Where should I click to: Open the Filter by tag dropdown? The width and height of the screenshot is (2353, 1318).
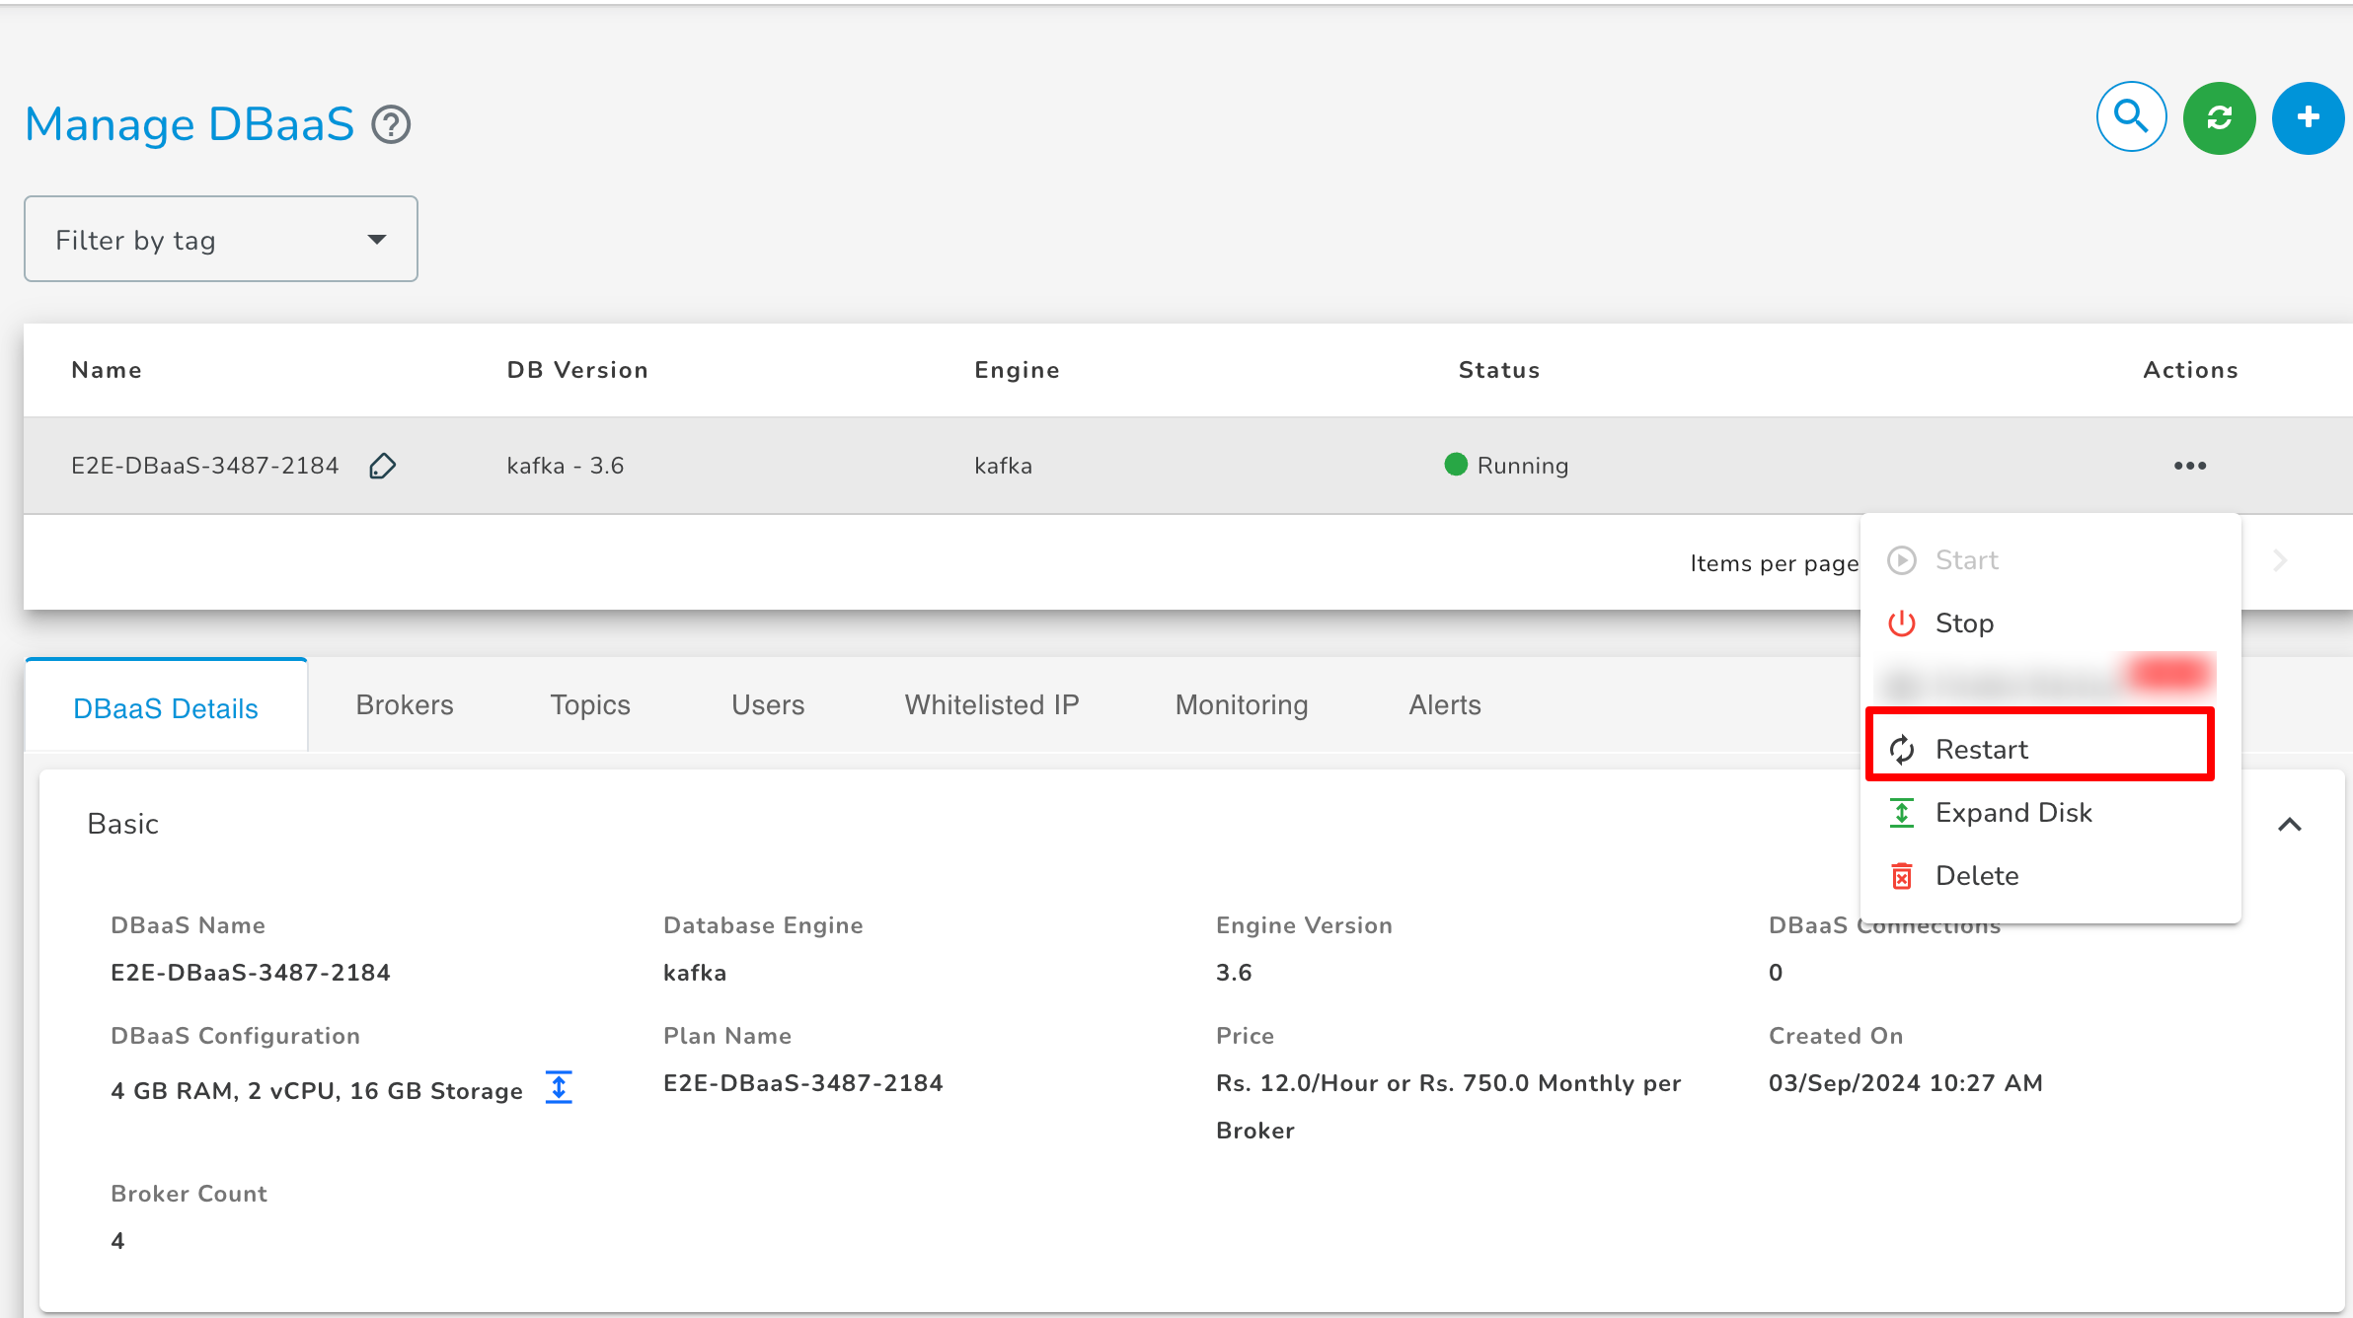(221, 239)
